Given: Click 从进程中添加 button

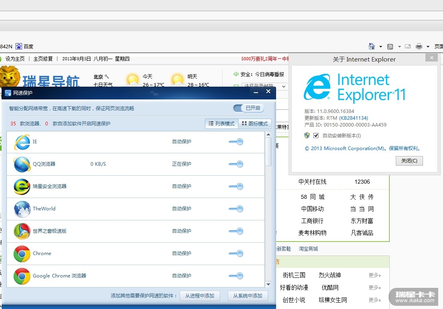Looking at the screenshot, I should pos(200,296).
